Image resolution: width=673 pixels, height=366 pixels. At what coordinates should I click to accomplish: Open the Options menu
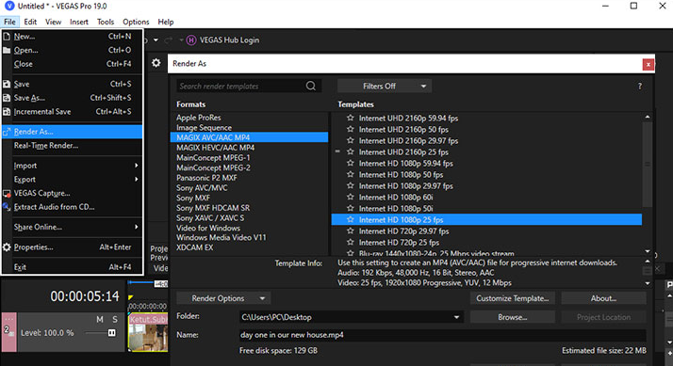136,22
